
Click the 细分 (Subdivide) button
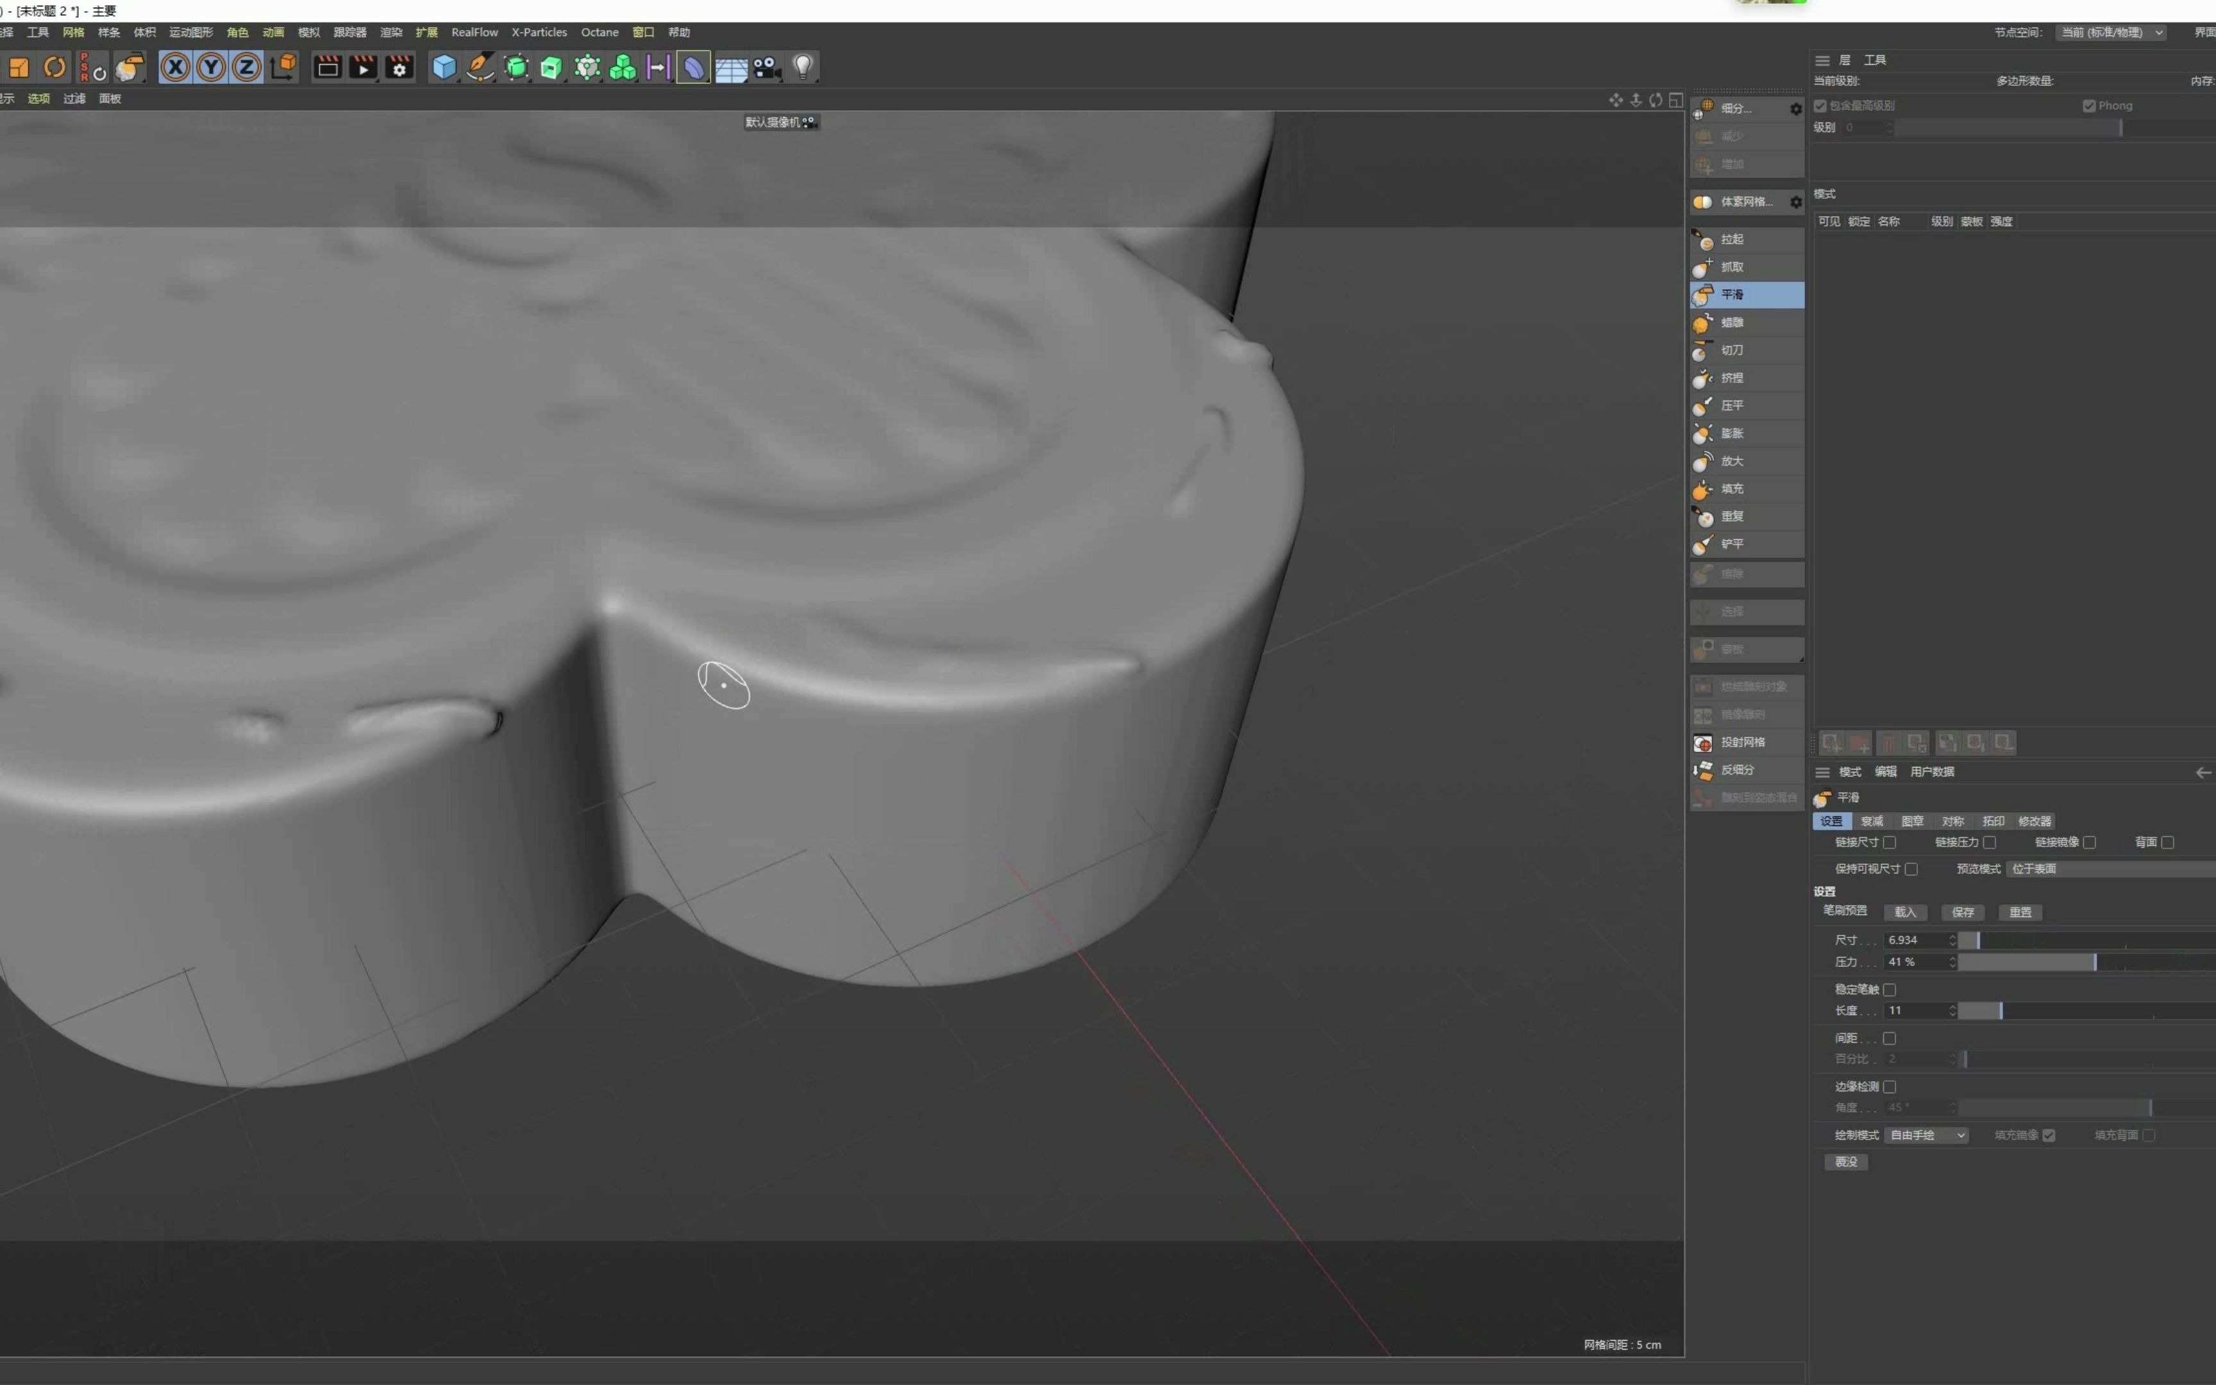pyautogui.click(x=1734, y=108)
